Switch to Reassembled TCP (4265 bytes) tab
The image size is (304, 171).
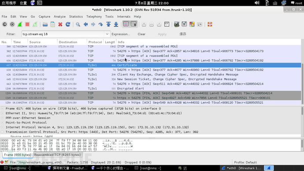[x=57, y=155]
